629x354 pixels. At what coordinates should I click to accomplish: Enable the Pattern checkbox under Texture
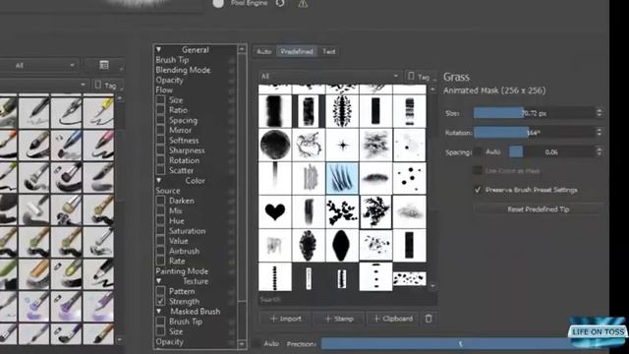160,291
